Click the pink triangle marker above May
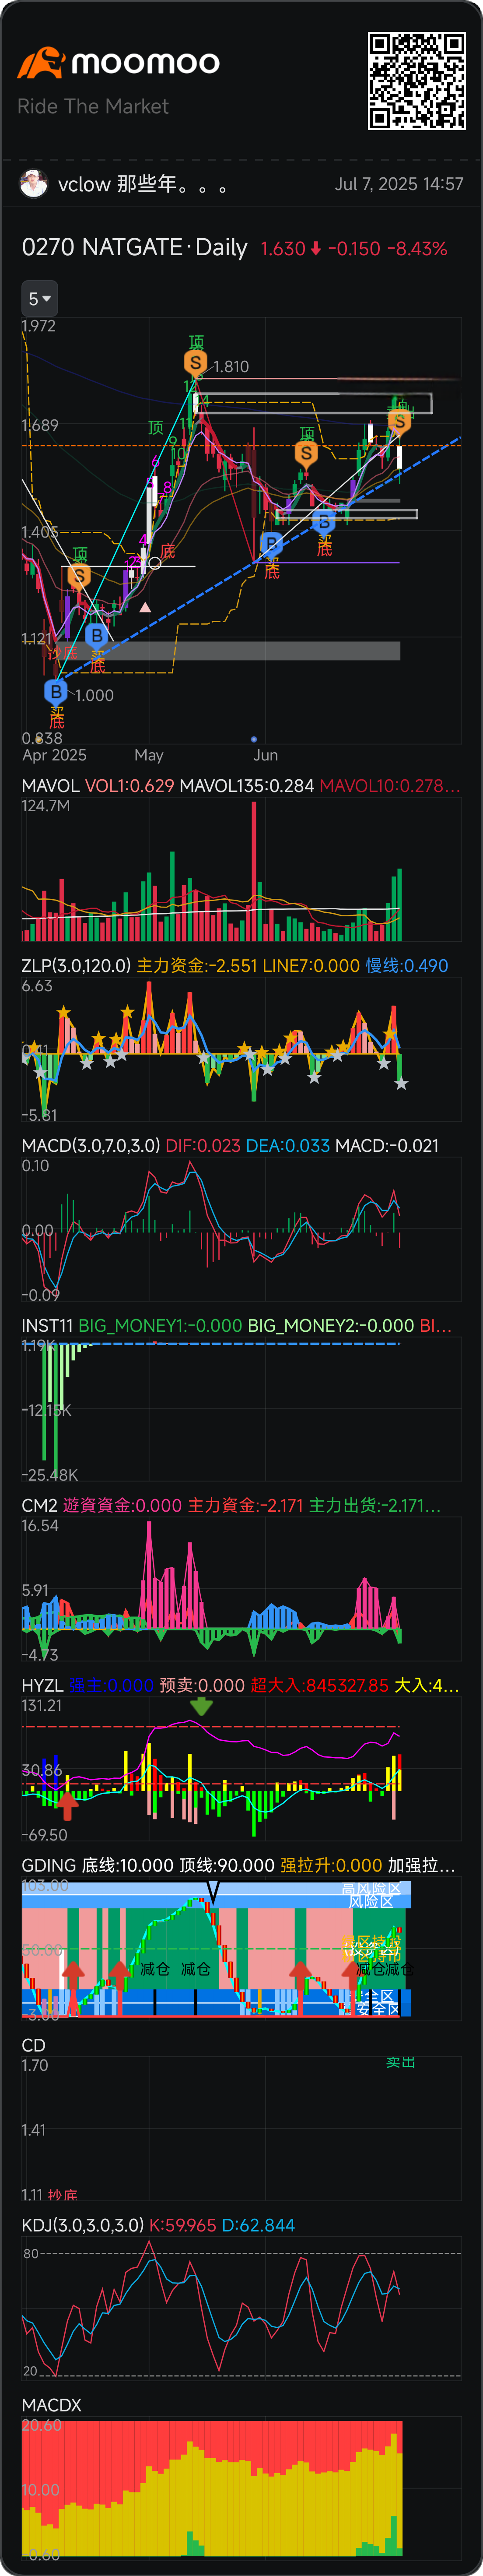The image size is (483, 2576). click(145, 607)
